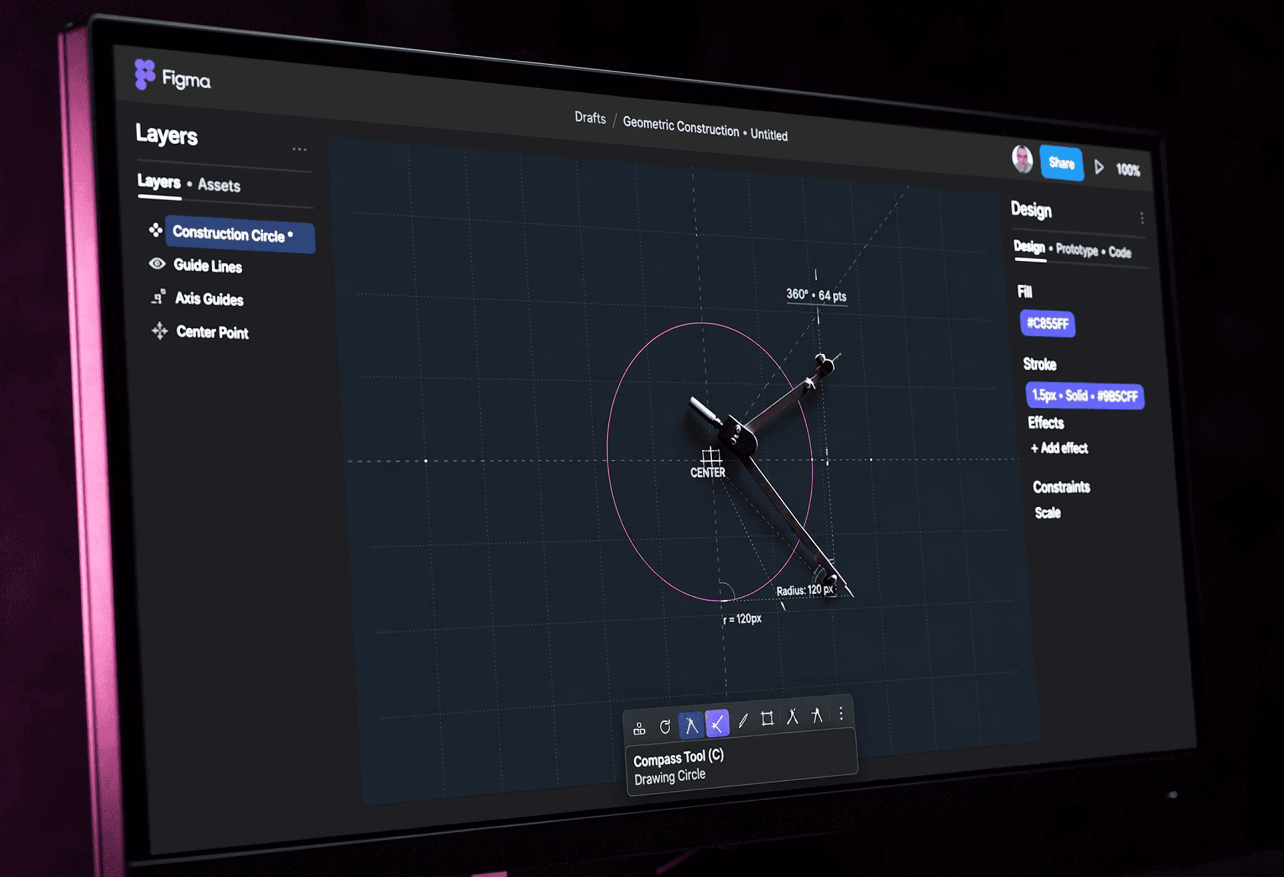
Task: Start the prototype with the play icon
Action: tap(1099, 167)
